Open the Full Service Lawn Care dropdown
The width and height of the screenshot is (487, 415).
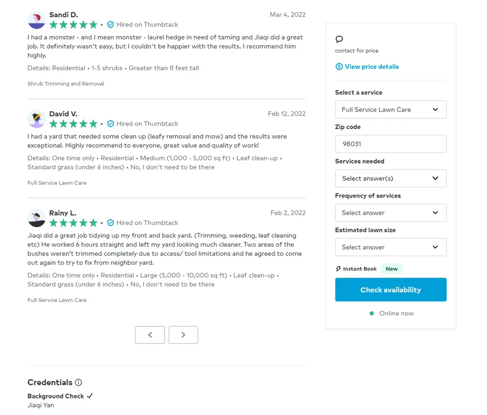[x=391, y=109]
